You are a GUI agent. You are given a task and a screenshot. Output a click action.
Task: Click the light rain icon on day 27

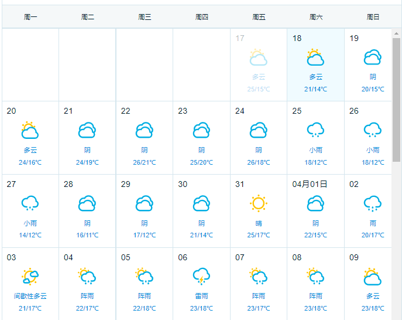(30, 203)
